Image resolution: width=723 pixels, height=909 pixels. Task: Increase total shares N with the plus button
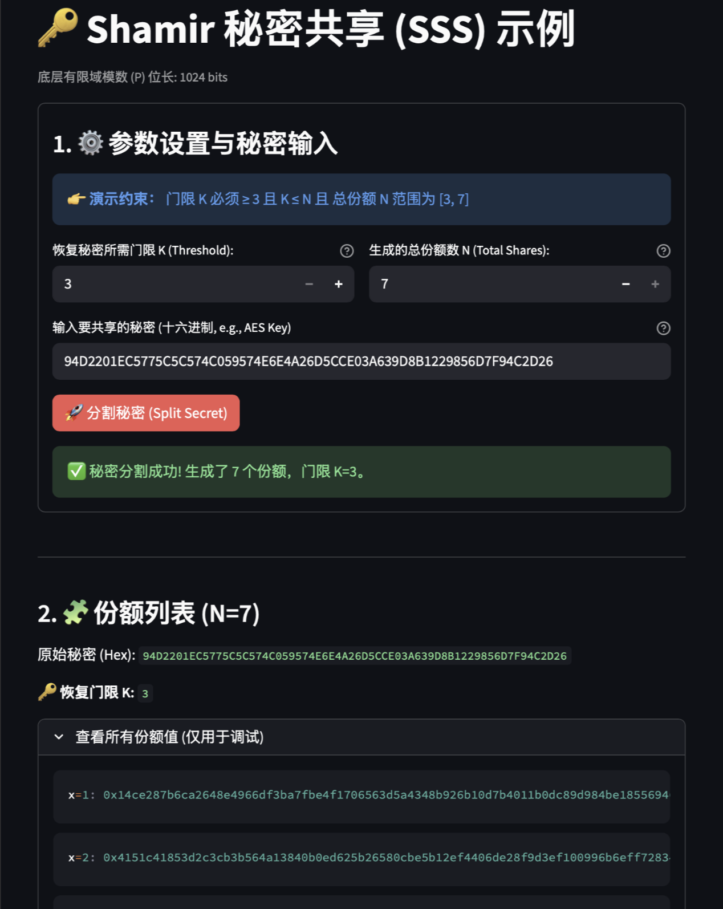pyautogui.click(x=655, y=284)
